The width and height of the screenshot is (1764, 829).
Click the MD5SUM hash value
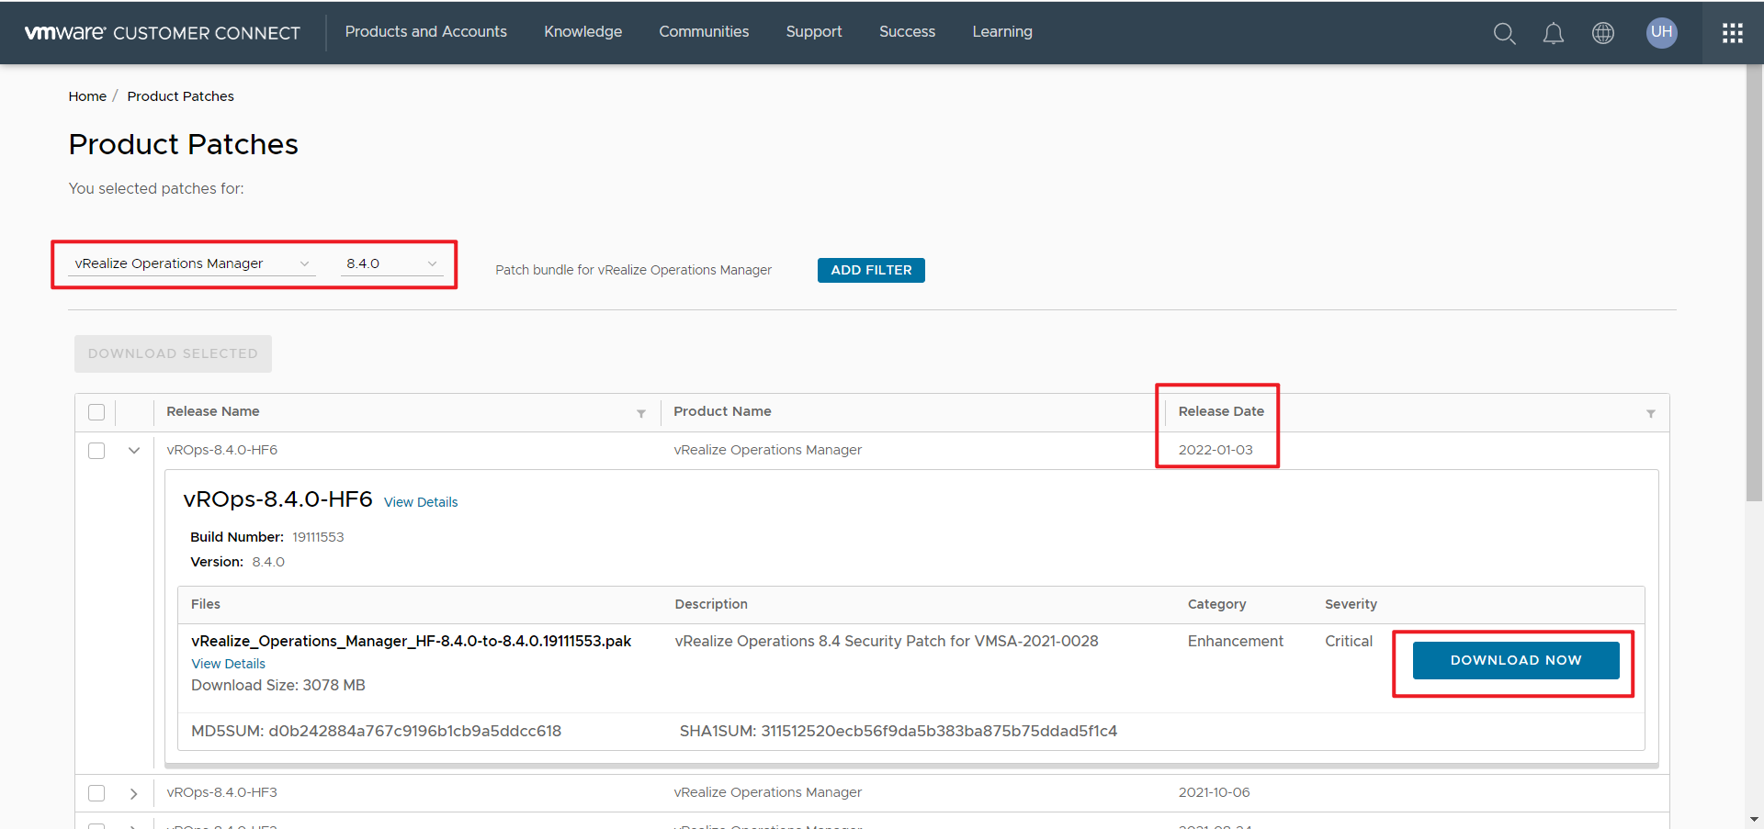pyautogui.click(x=414, y=731)
